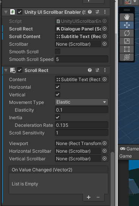The width and height of the screenshot is (139, 206).
Task: Add listener to On Value Changed list
Action: pos(89,197)
